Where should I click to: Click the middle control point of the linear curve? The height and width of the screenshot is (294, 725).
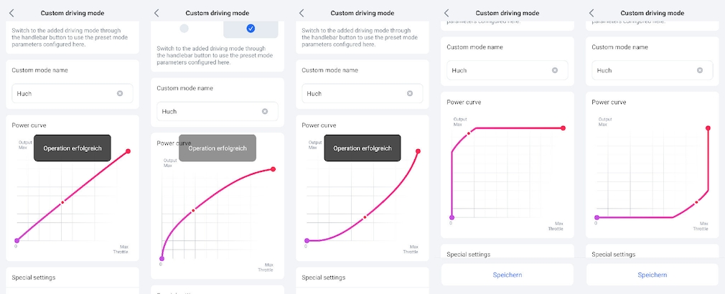62,202
